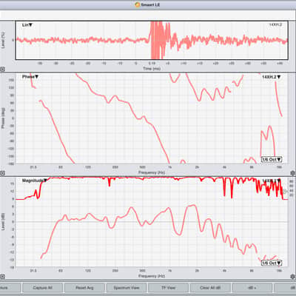Open the 1/6 Oct smoothing dropdown in Phase plot
This screenshot has height=296, width=296.
click(x=272, y=160)
